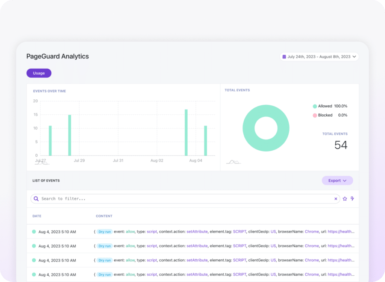Click the EVENTS OVER TIME chart title
Image resolution: width=385 pixels, height=282 pixels.
50,91
